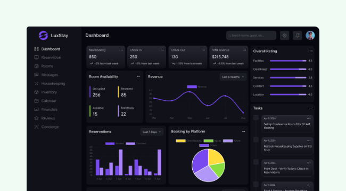Click the Messages sidebar icon
This screenshot has height=191, width=346.
click(x=36, y=75)
